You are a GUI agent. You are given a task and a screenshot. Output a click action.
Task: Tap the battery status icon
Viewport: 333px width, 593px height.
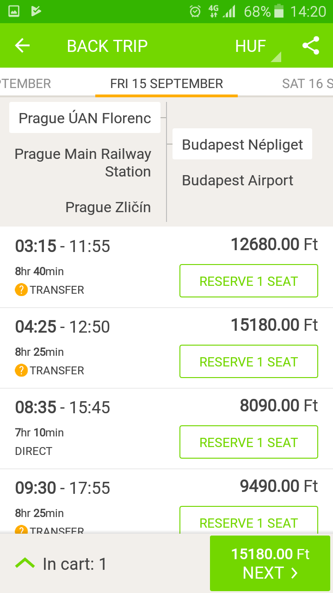278,12
